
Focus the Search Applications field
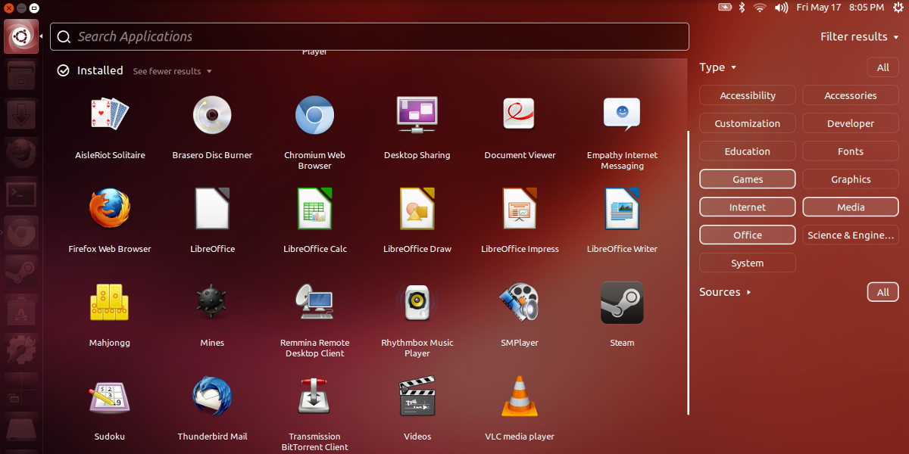click(x=370, y=36)
